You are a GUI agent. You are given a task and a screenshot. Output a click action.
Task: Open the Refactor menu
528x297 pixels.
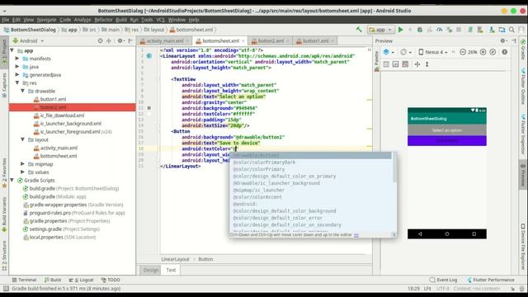pos(103,20)
